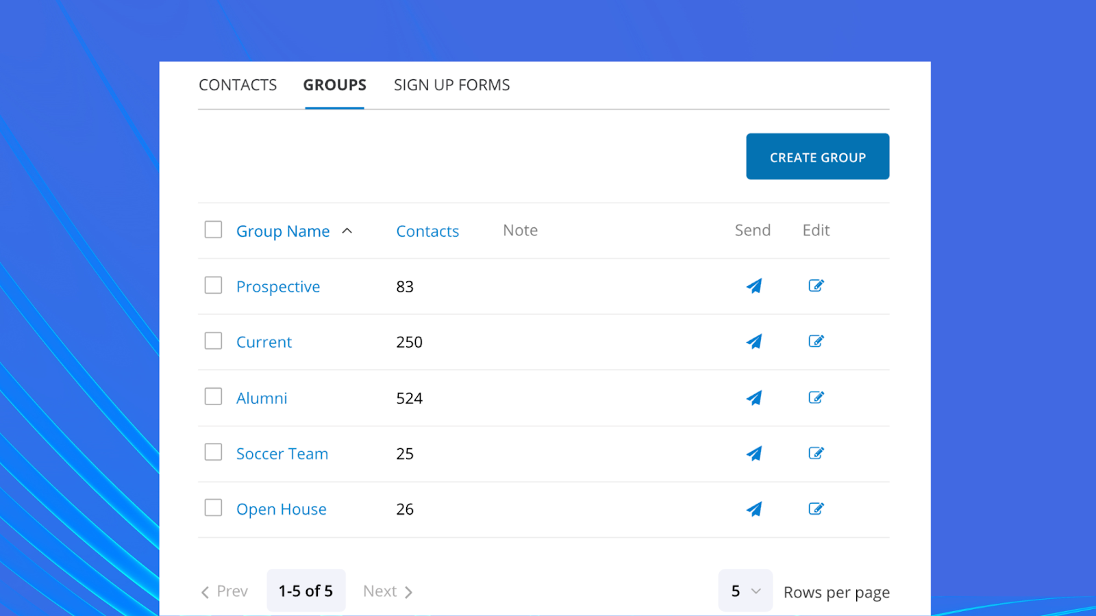This screenshot has height=616, width=1096.
Task: Sort by the Group Name header
Action: point(283,231)
